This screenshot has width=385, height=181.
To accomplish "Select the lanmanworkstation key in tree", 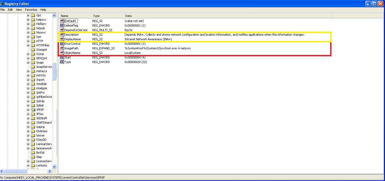I will [44, 148].
